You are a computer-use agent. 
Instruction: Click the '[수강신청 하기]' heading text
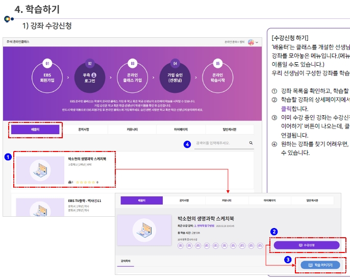[290, 38]
